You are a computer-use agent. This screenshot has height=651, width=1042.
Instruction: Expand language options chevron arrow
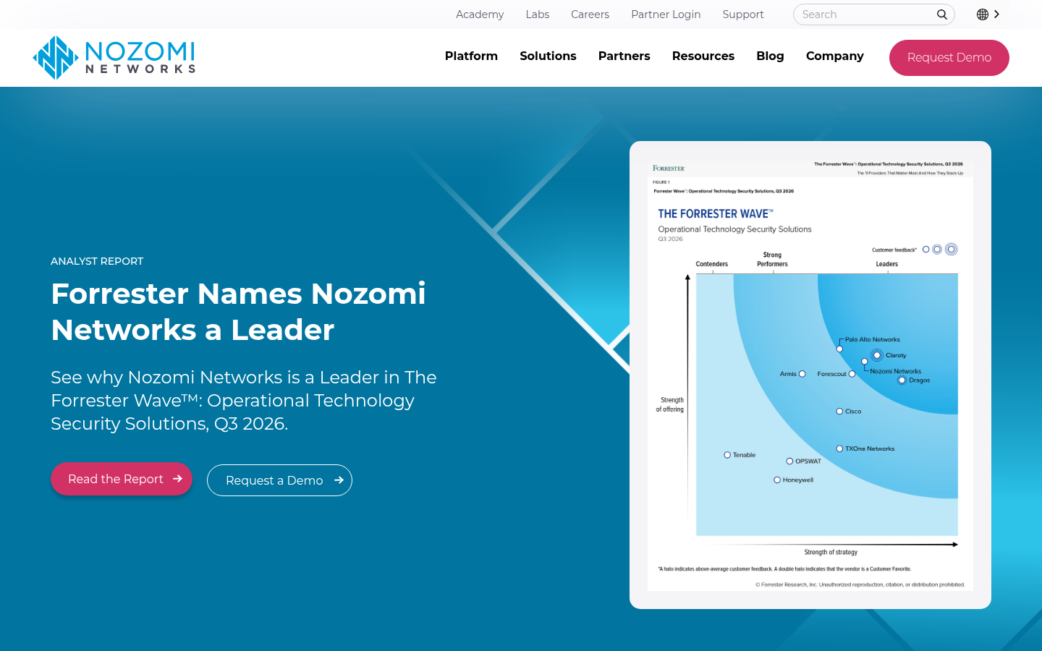996,14
